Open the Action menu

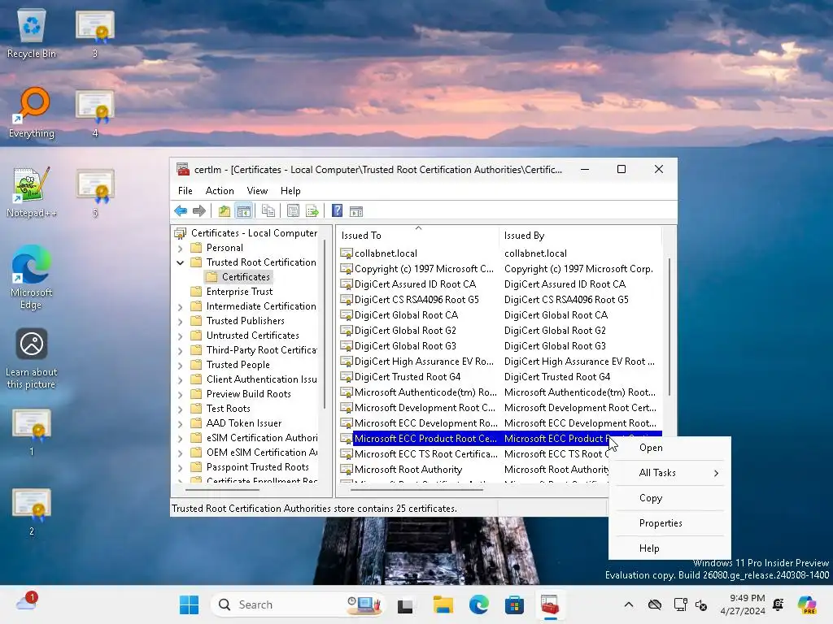coord(220,190)
